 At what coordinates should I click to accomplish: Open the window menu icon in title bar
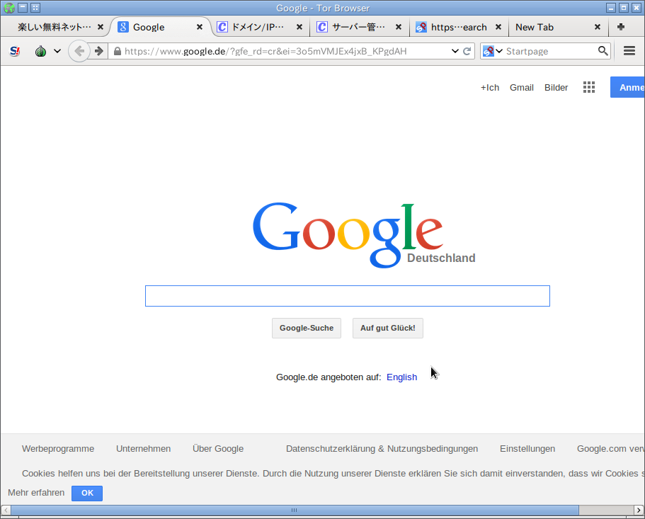9,7
